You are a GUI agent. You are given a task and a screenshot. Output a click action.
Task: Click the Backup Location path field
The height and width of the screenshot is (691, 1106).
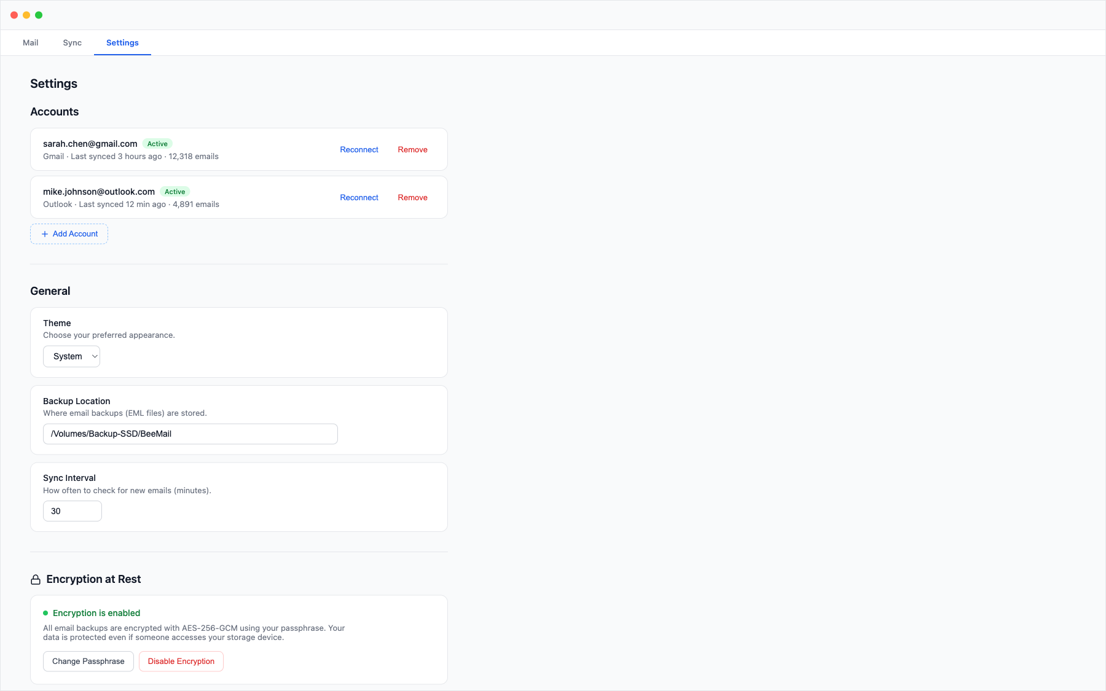click(190, 434)
